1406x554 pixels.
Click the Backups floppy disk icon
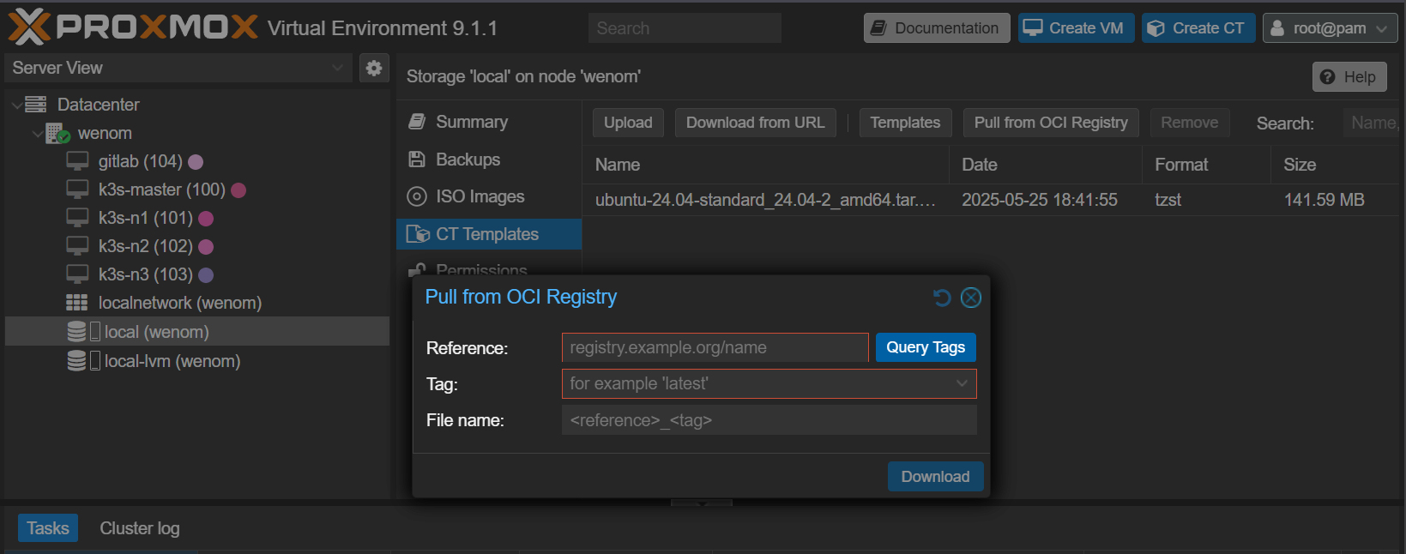point(417,160)
